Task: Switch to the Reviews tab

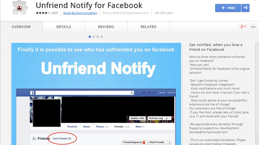Action: (x=106, y=27)
